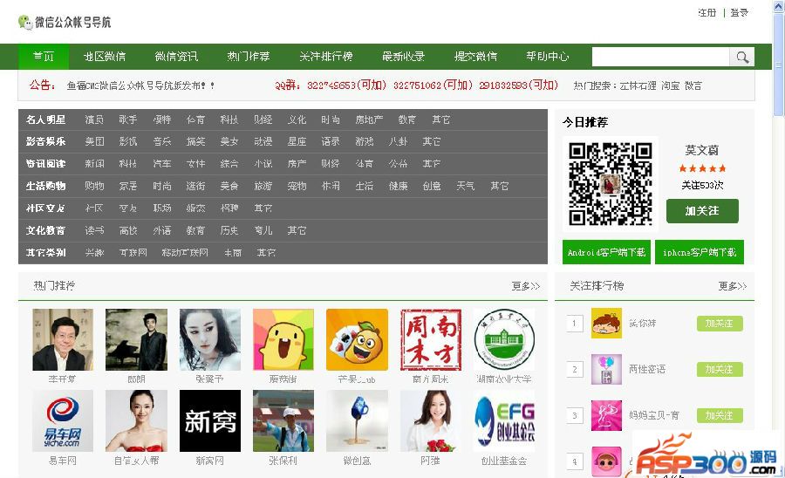Click the 生活购物 category heading

click(x=45, y=186)
